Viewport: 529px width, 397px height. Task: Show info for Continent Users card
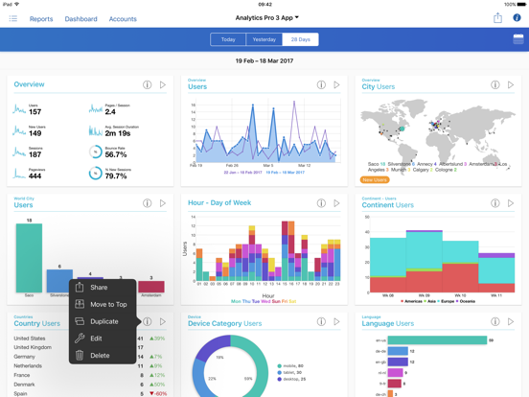(x=494, y=203)
